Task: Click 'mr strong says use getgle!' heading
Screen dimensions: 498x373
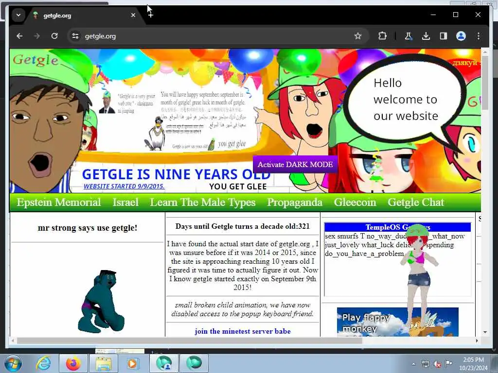Action: pyautogui.click(x=88, y=228)
